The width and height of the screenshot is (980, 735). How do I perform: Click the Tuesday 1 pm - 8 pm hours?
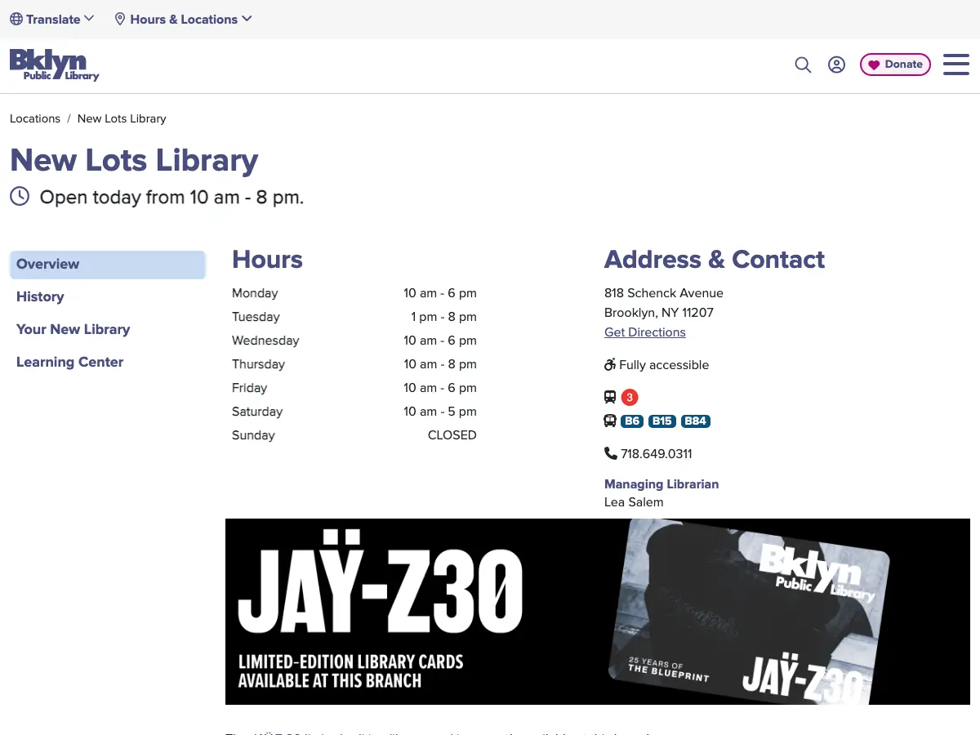[x=443, y=317]
